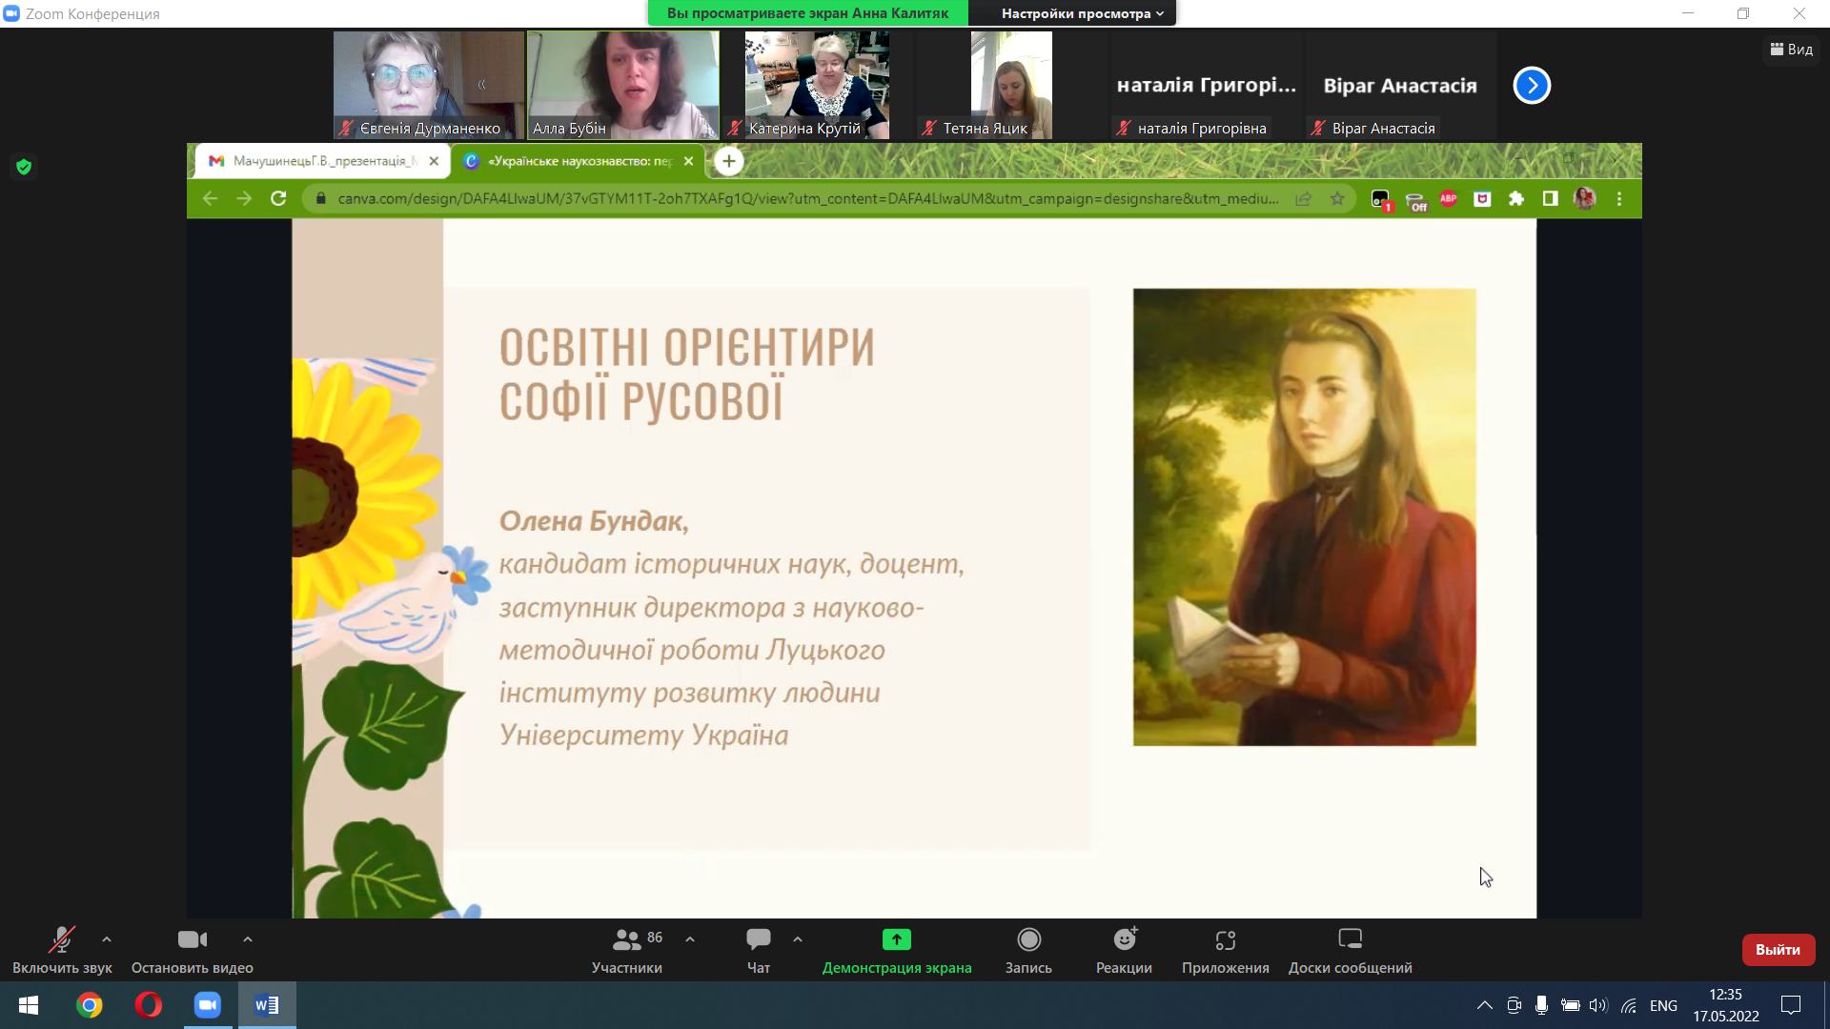Open Opera browser from taskbar
1830x1029 pixels.
[x=149, y=1005]
